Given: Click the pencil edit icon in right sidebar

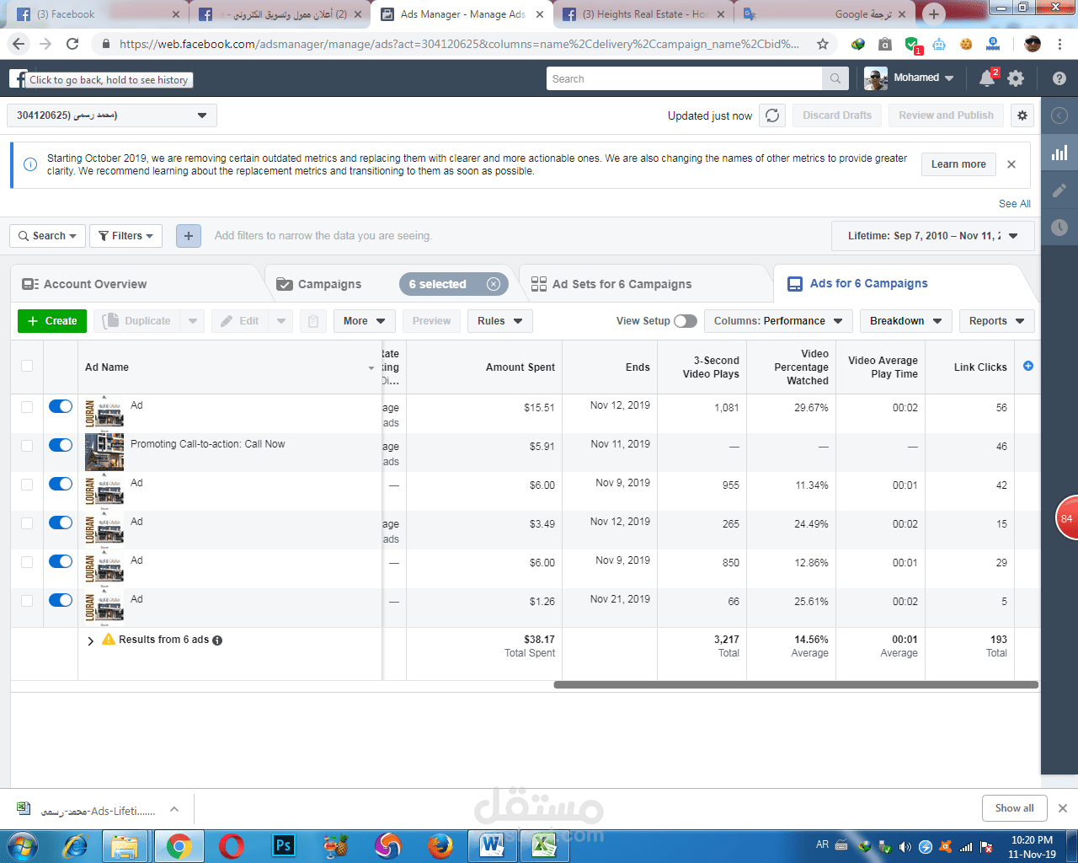Looking at the screenshot, I should point(1059,190).
